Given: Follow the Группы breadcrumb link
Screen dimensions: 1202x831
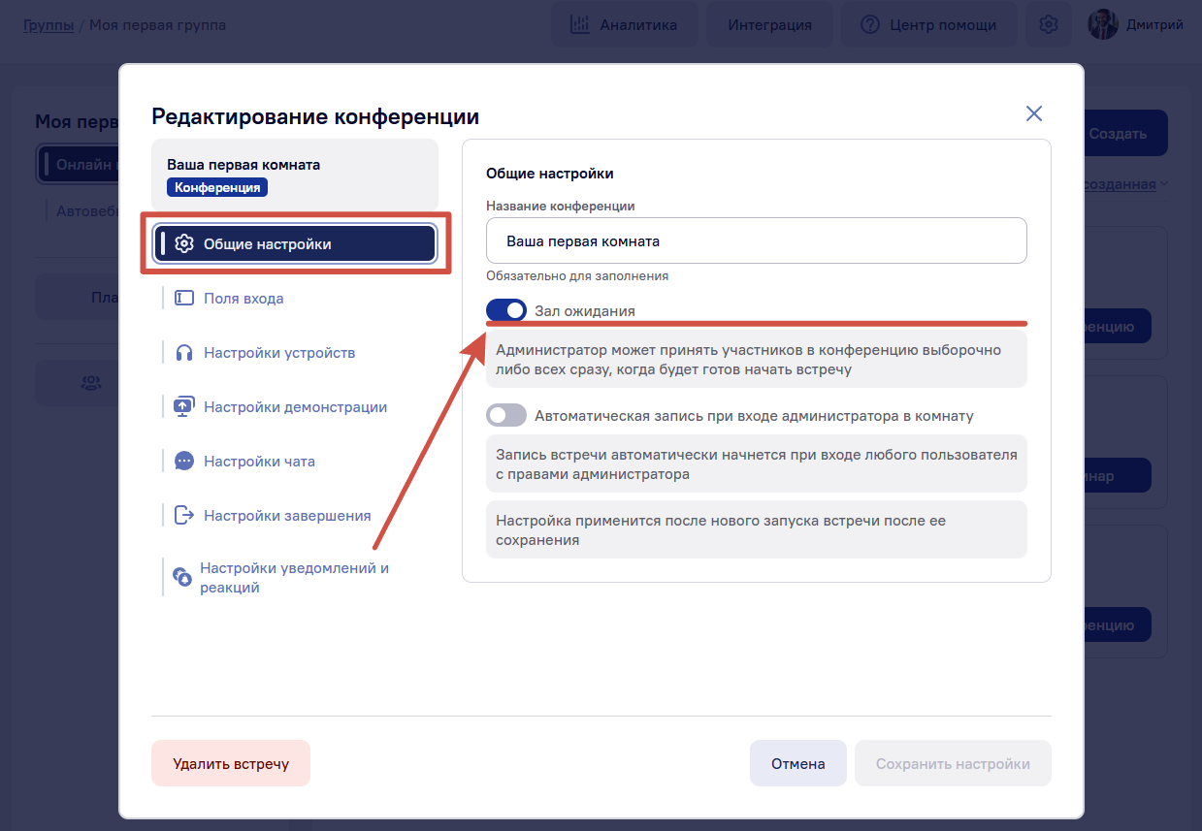Looking at the screenshot, I should click(x=49, y=25).
